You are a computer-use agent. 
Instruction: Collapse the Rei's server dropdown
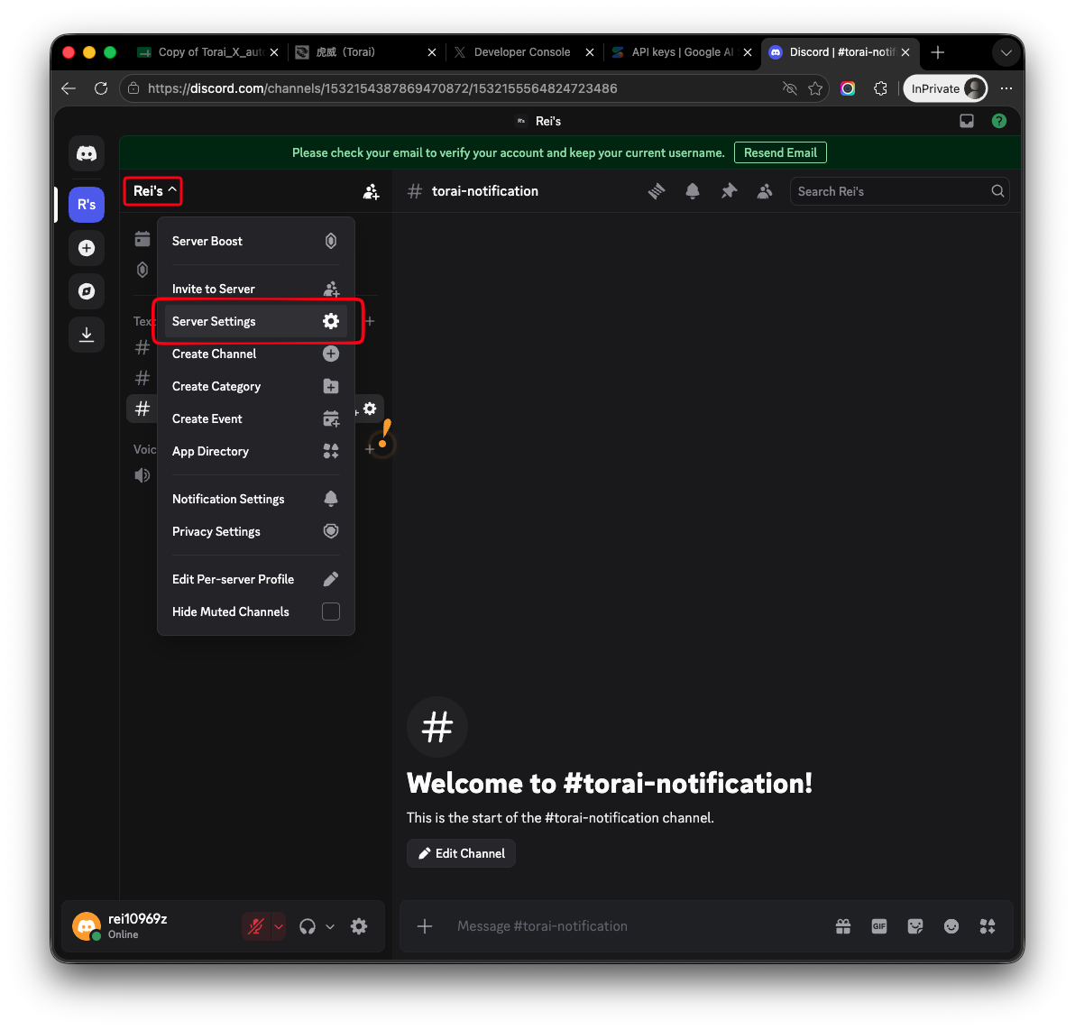click(x=153, y=190)
